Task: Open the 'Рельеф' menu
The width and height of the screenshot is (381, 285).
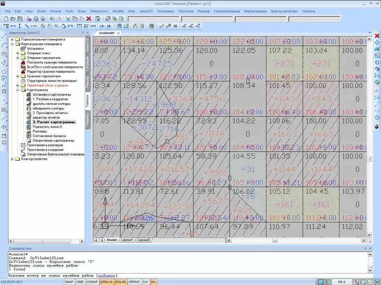Action: (x=204, y=11)
